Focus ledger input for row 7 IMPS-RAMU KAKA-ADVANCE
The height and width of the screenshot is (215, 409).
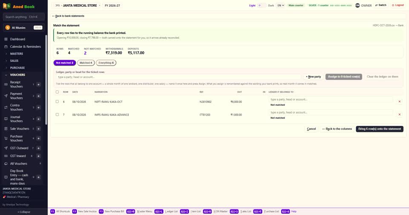click(x=331, y=113)
